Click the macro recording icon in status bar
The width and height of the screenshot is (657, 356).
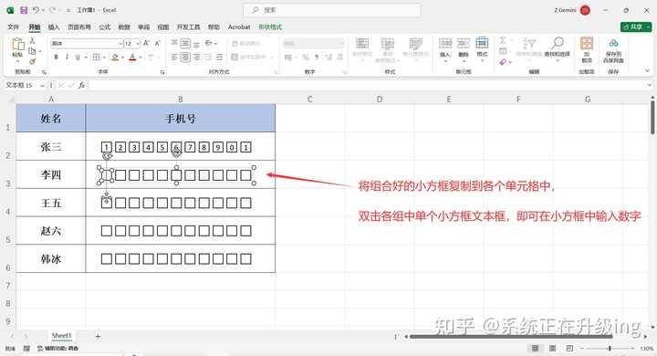26,348
